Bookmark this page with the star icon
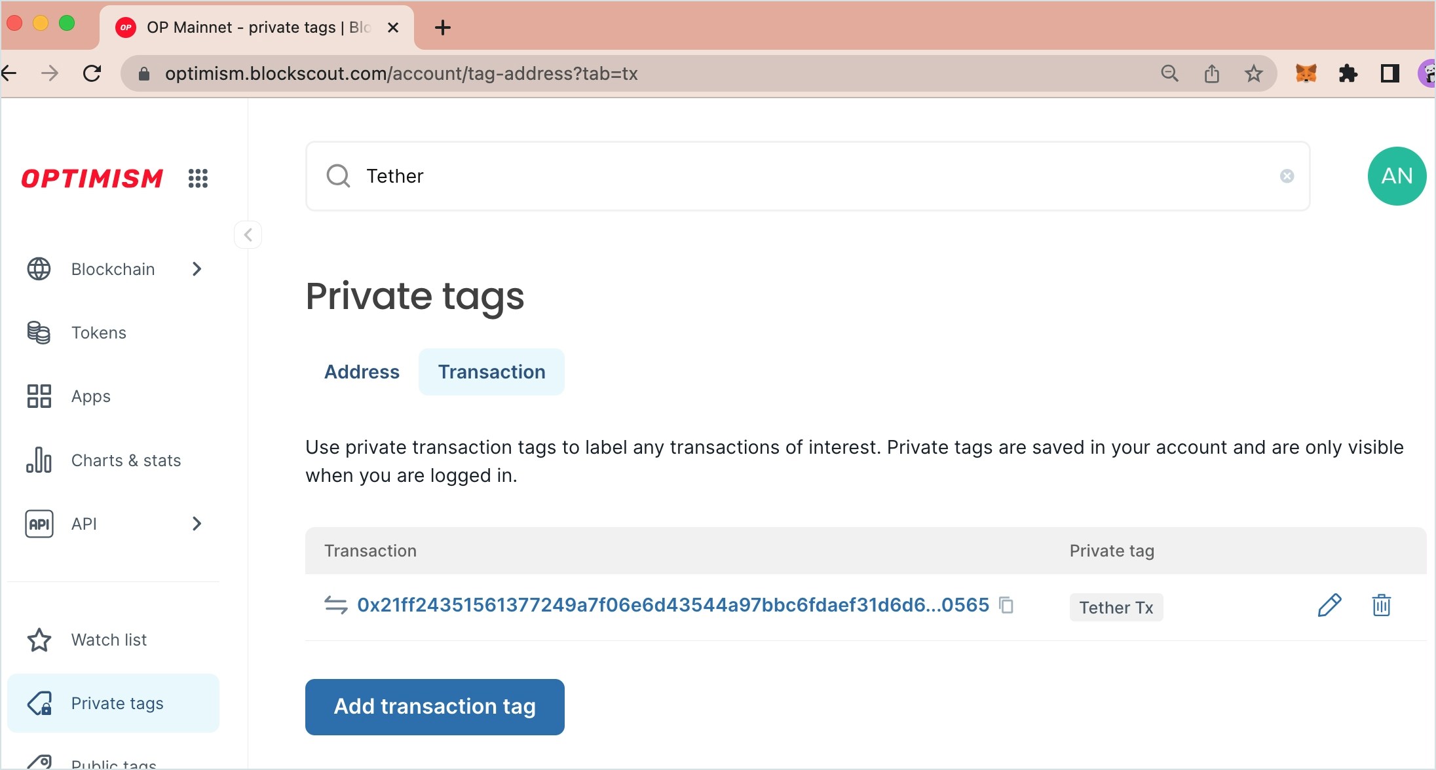Screen dimensions: 1436x770 (x=1253, y=73)
